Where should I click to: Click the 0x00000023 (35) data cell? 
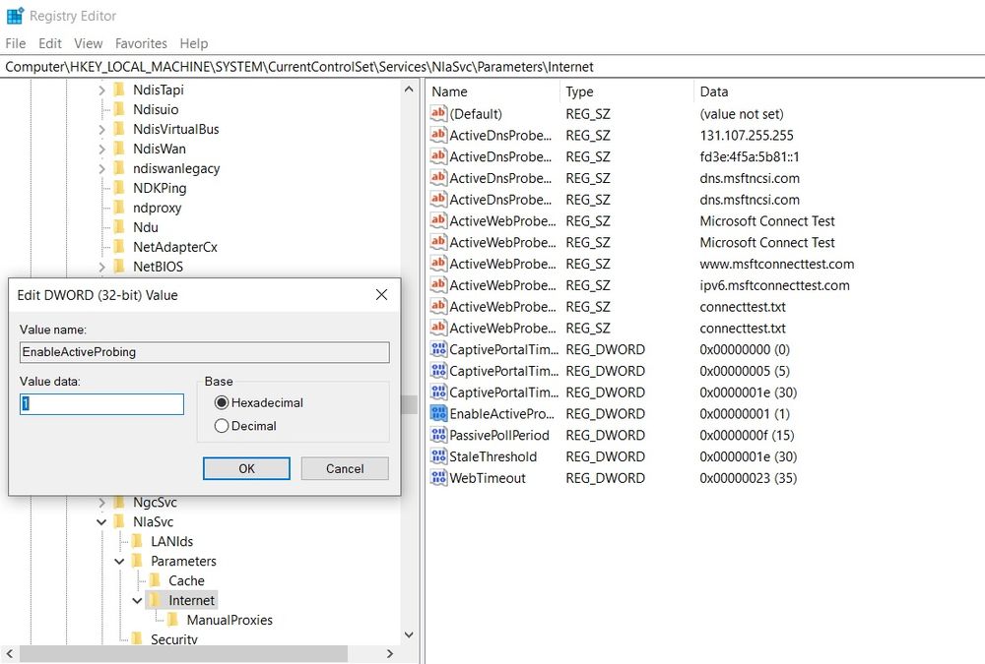(x=749, y=478)
